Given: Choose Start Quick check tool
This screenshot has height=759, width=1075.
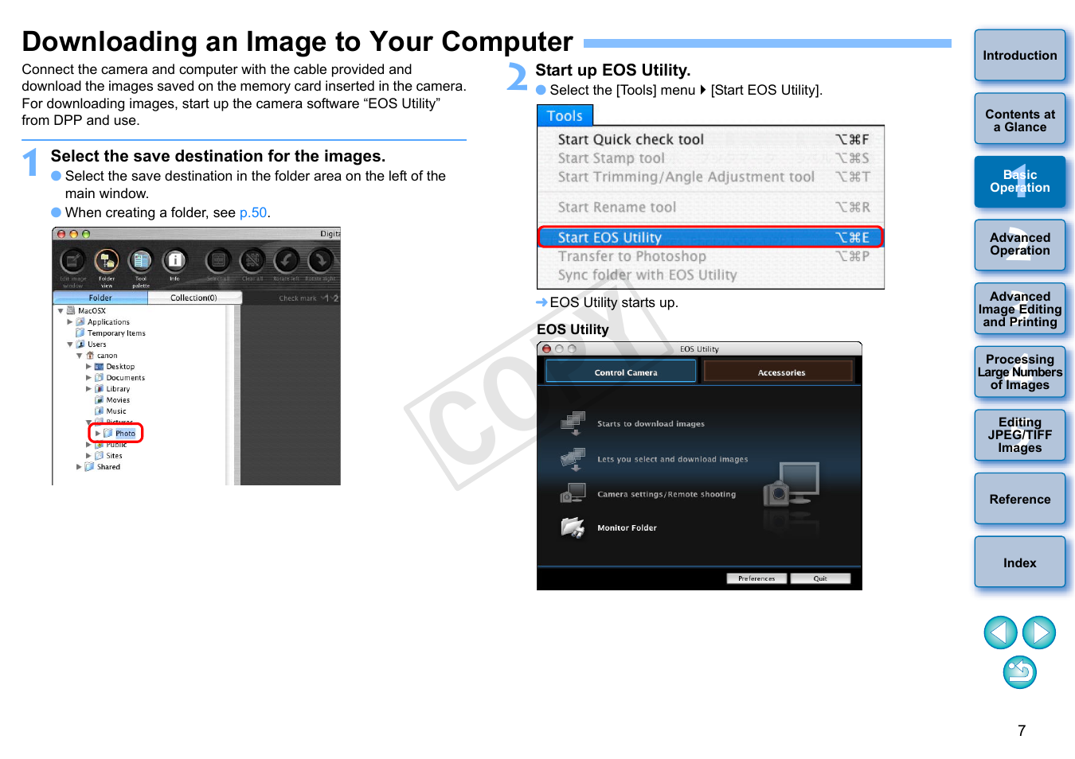Looking at the screenshot, I should [x=711, y=139].
